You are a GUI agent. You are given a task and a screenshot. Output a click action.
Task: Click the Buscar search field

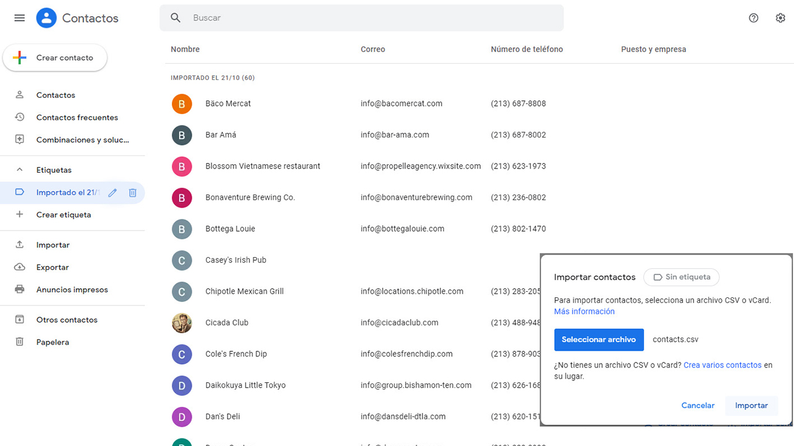click(x=372, y=18)
